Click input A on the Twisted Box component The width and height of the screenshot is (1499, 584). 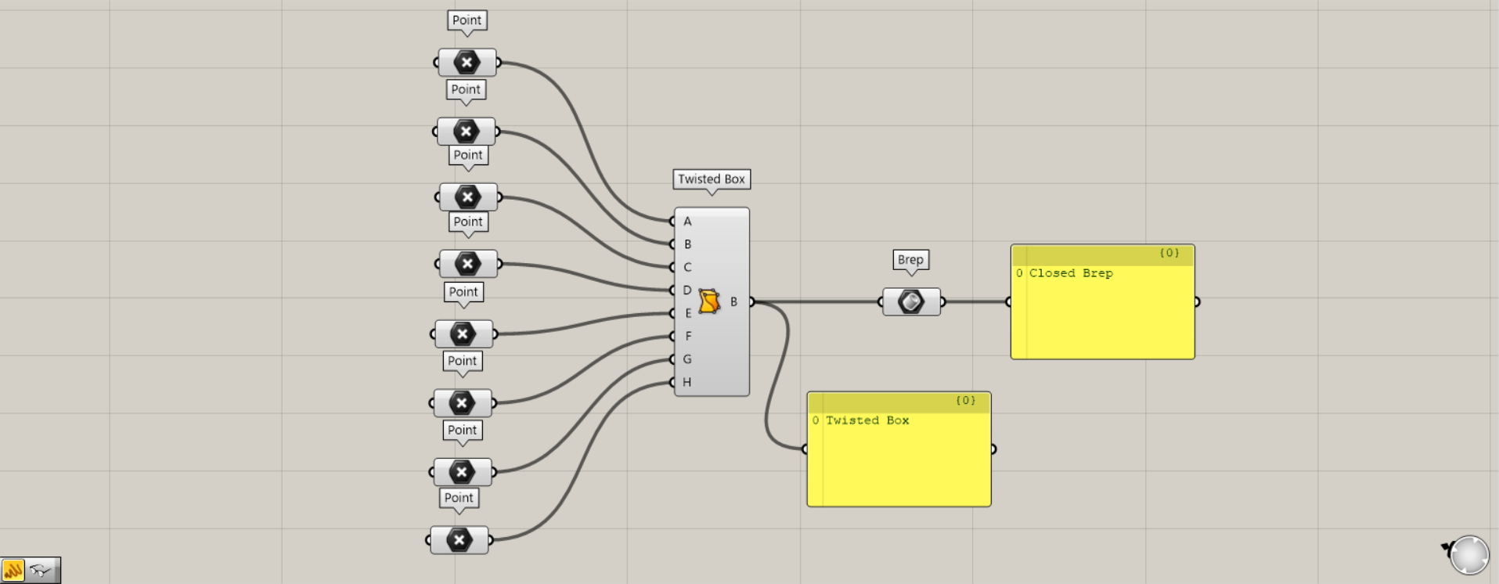pos(687,222)
